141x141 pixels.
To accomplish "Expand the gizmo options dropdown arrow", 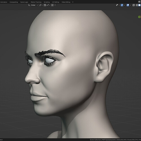I will click(124, 5).
